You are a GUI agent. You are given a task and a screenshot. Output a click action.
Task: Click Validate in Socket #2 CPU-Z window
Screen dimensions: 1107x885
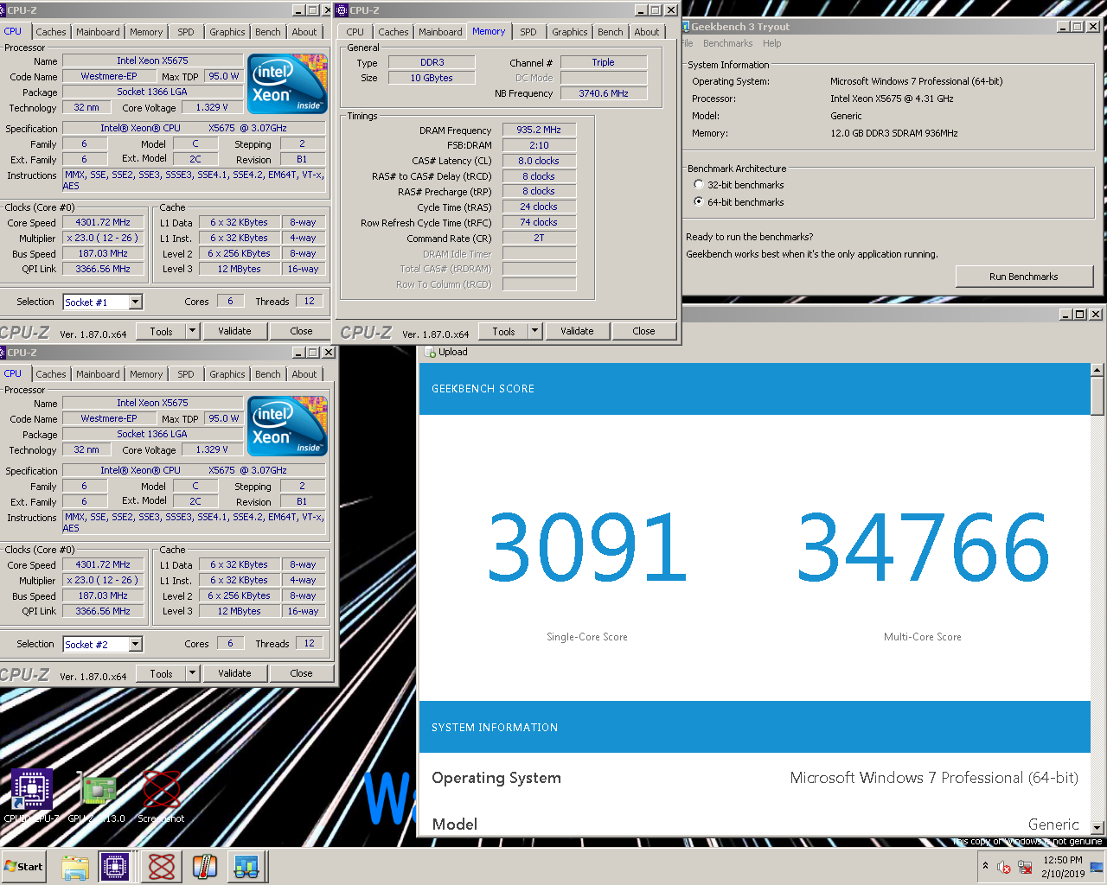pyautogui.click(x=234, y=673)
